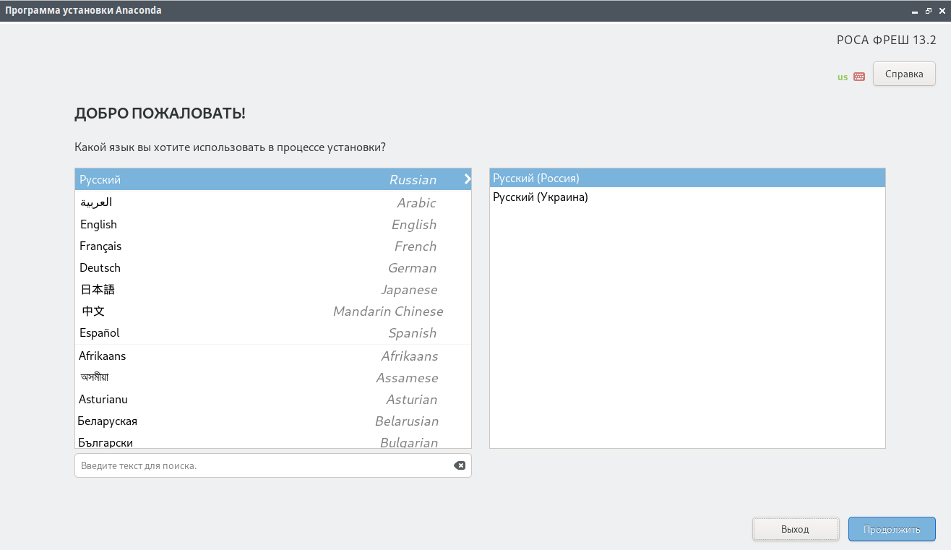This screenshot has height=550, width=951.
Task: Choose the Japanese language row
Action: click(x=273, y=289)
